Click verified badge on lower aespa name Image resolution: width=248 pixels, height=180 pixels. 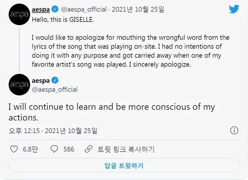click(55, 80)
